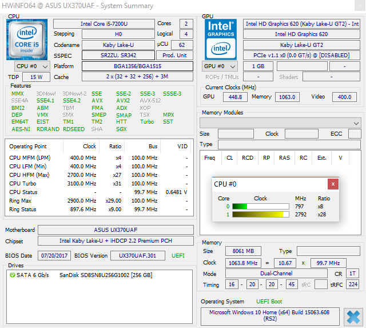Click the Freq column header in memory timings
Image resolution: width=366 pixels, height=328 pixels.
coord(210,158)
